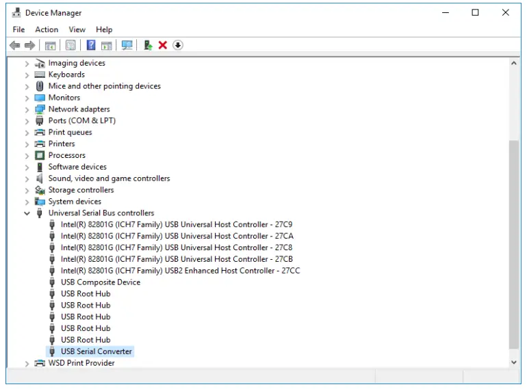Expand the Software devices node
527x389 pixels.
[x=27, y=167]
